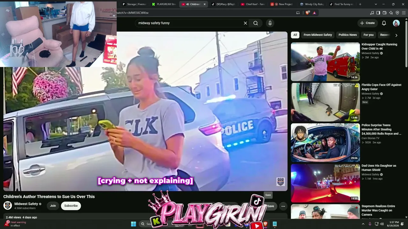Click the Midwest Safety watermark on the video
The height and width of the screenshot is (229, 408).
[x=280, y=182]
